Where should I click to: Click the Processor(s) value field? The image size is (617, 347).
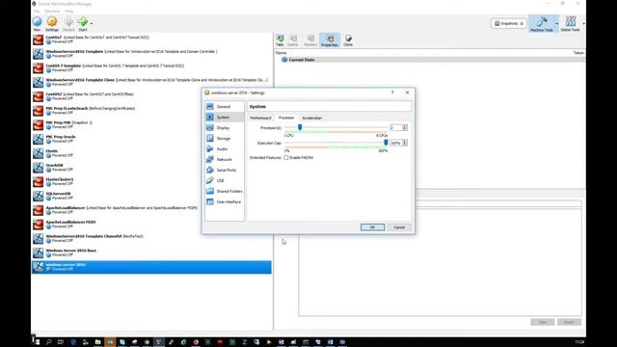click(395, 127)
